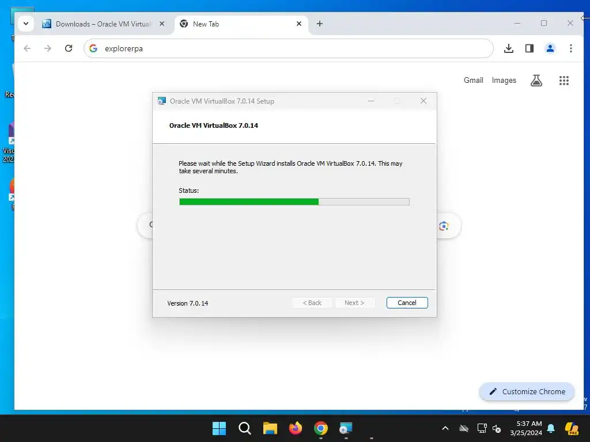Click the OneDrive cloud tray icon
The height and width of the screenshot is (442, 590).
tap(464, 428)
